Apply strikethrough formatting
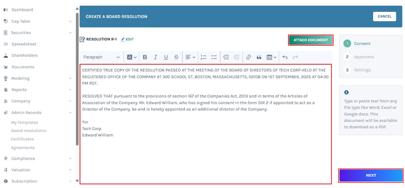The height and width of the screenshot is (188, 405). click(x=176, y=57)
